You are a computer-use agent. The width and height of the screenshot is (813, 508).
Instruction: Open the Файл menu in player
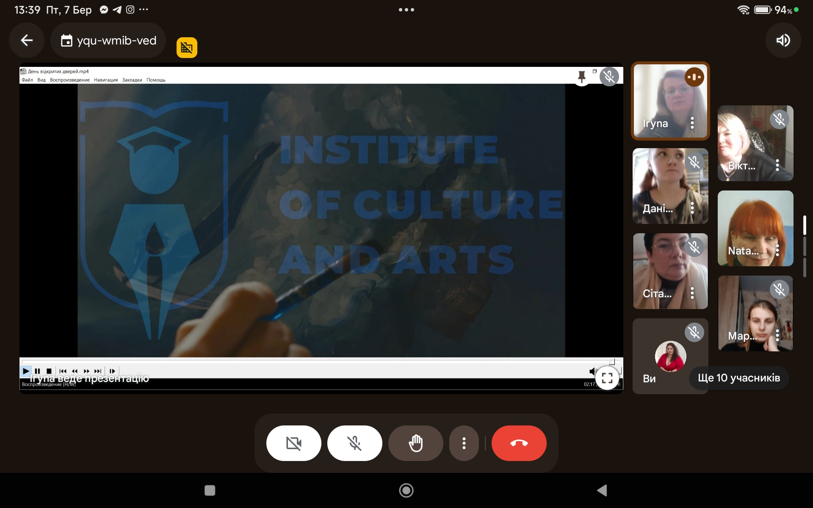(27, 80)
